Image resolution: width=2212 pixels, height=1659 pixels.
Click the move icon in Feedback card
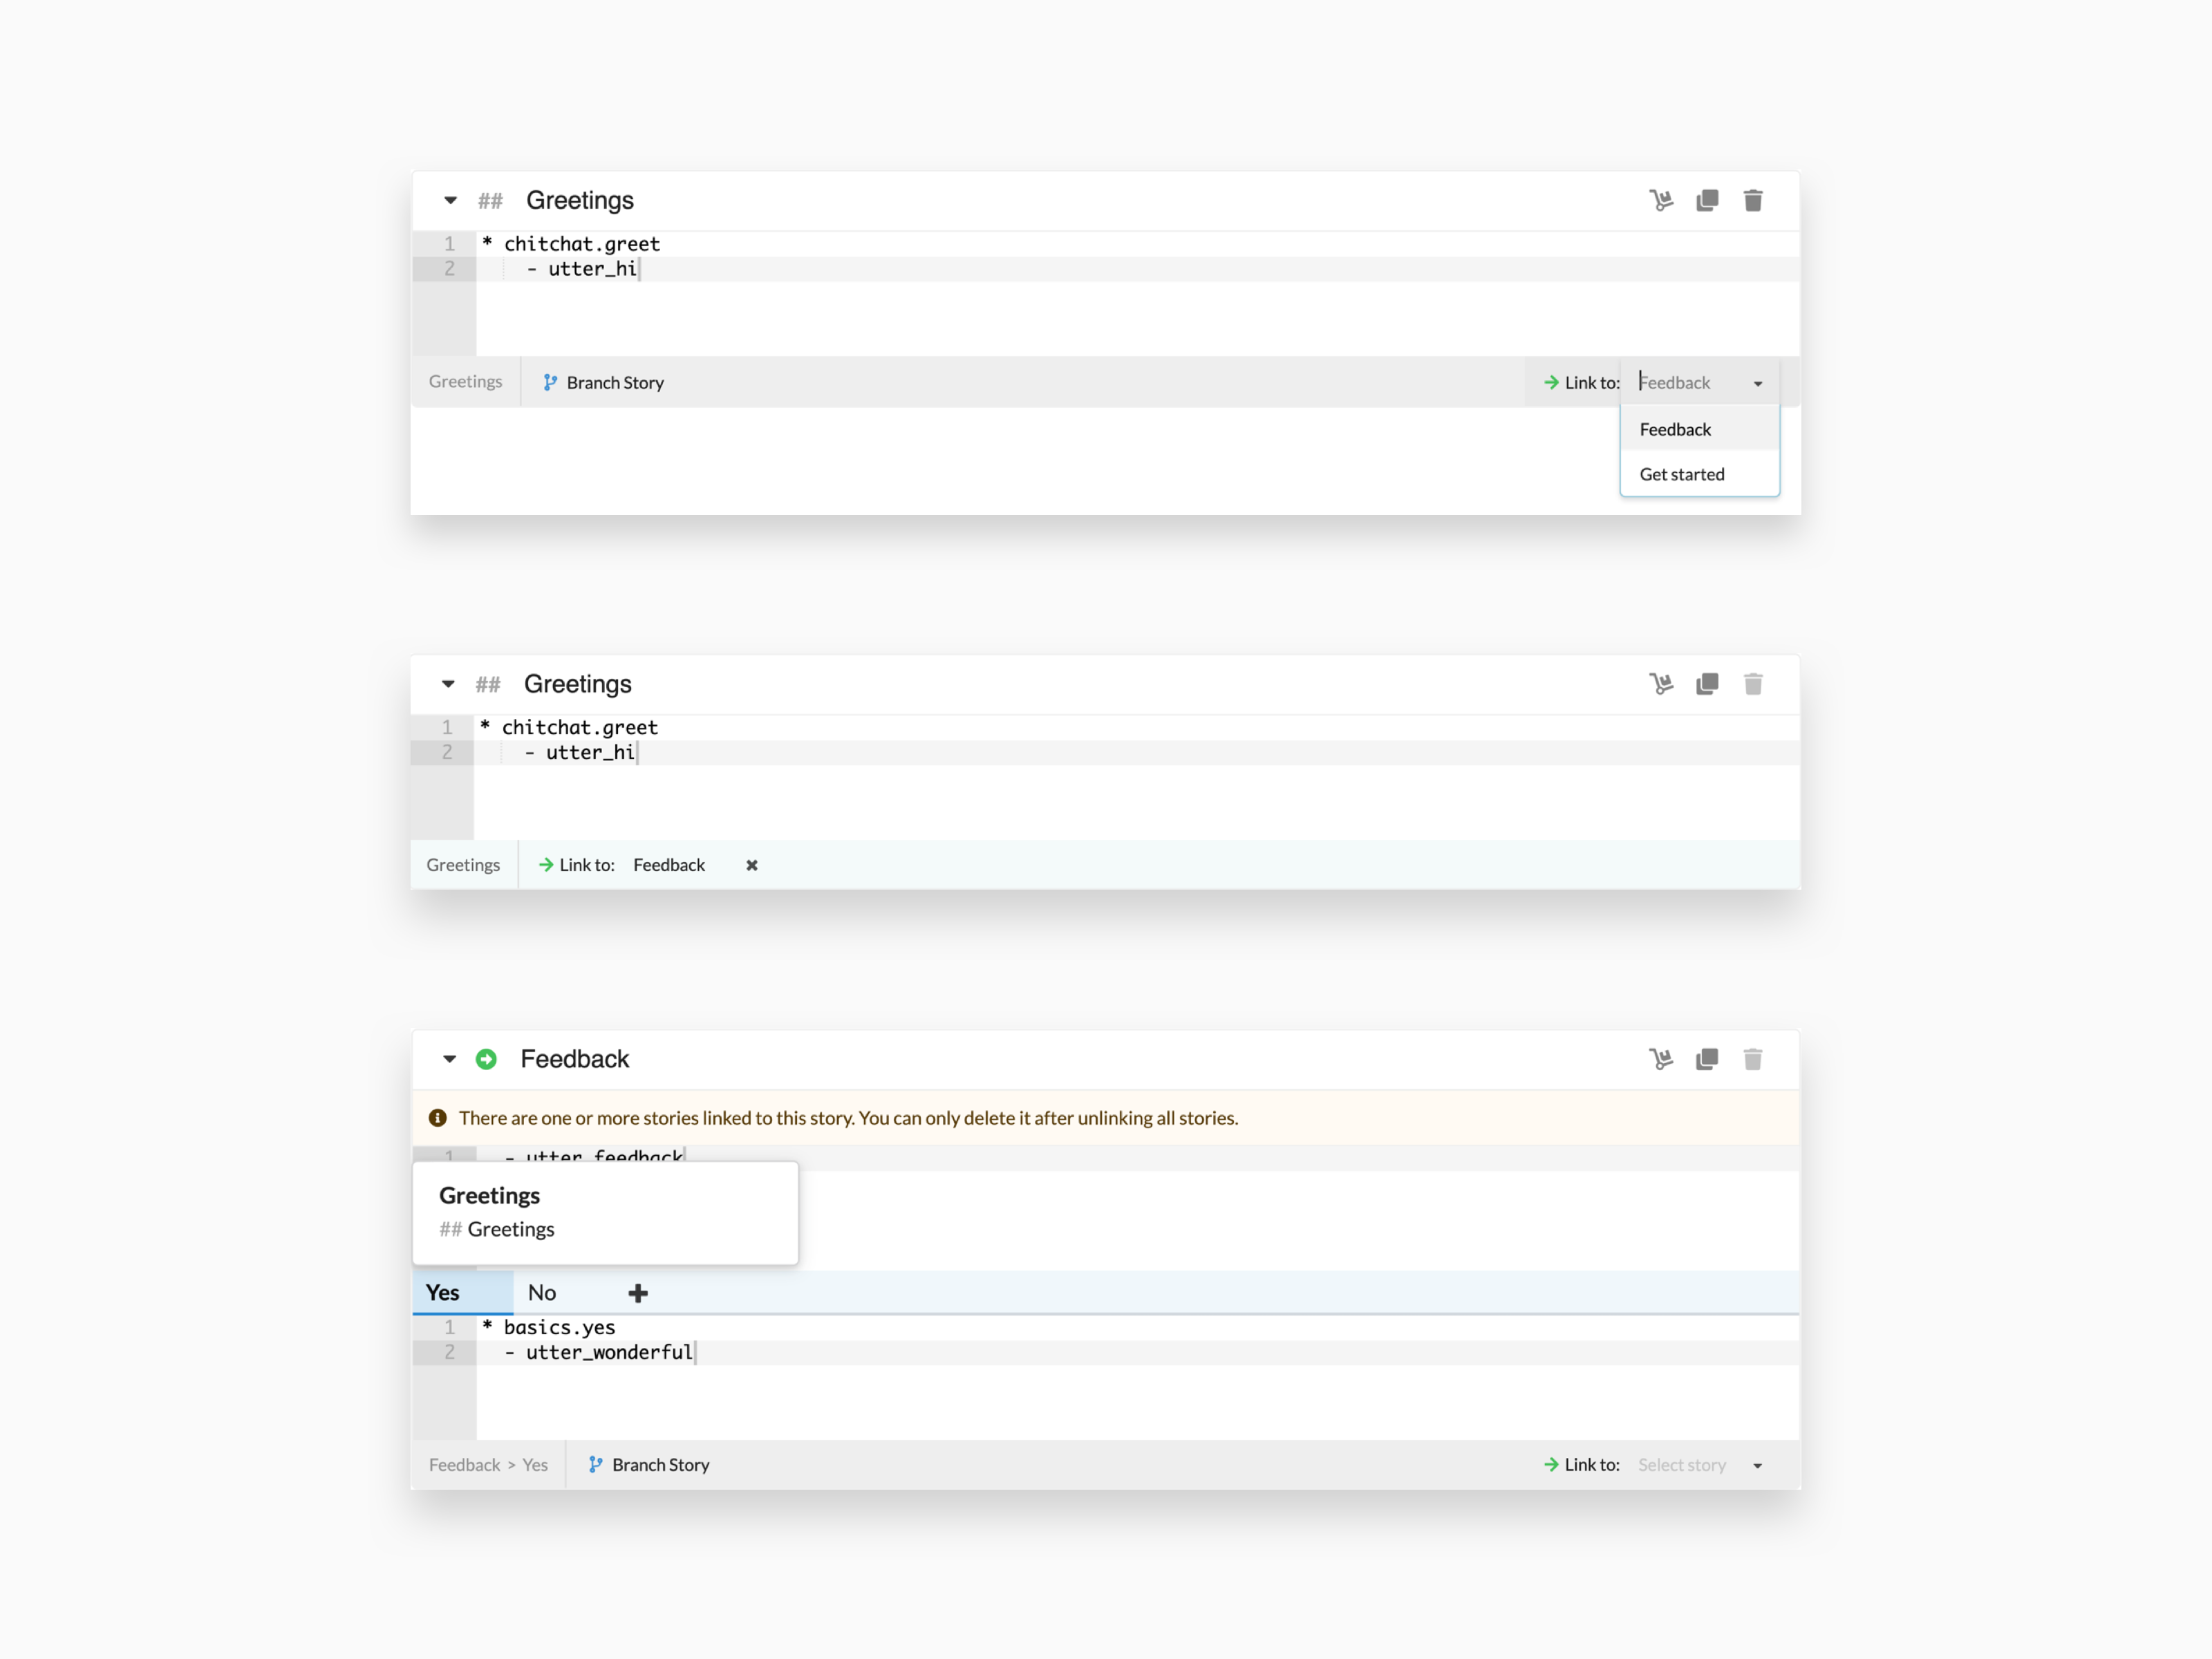(1661, 1059)
